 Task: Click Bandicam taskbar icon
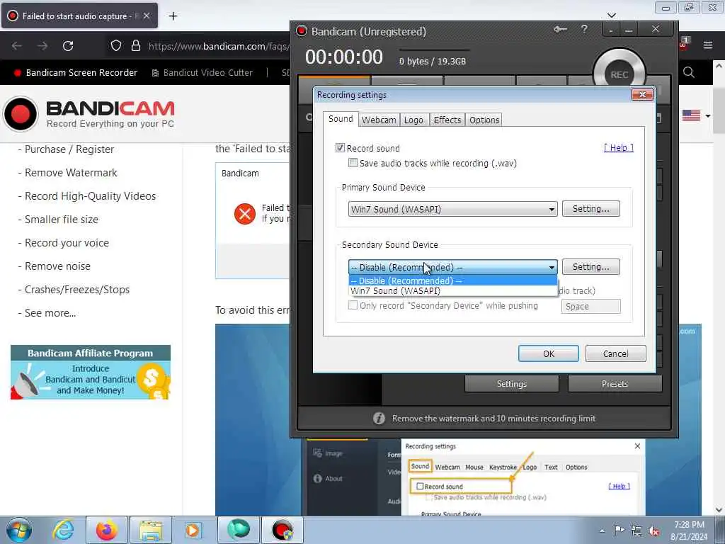pyautogui.click(x=282, y=530)
